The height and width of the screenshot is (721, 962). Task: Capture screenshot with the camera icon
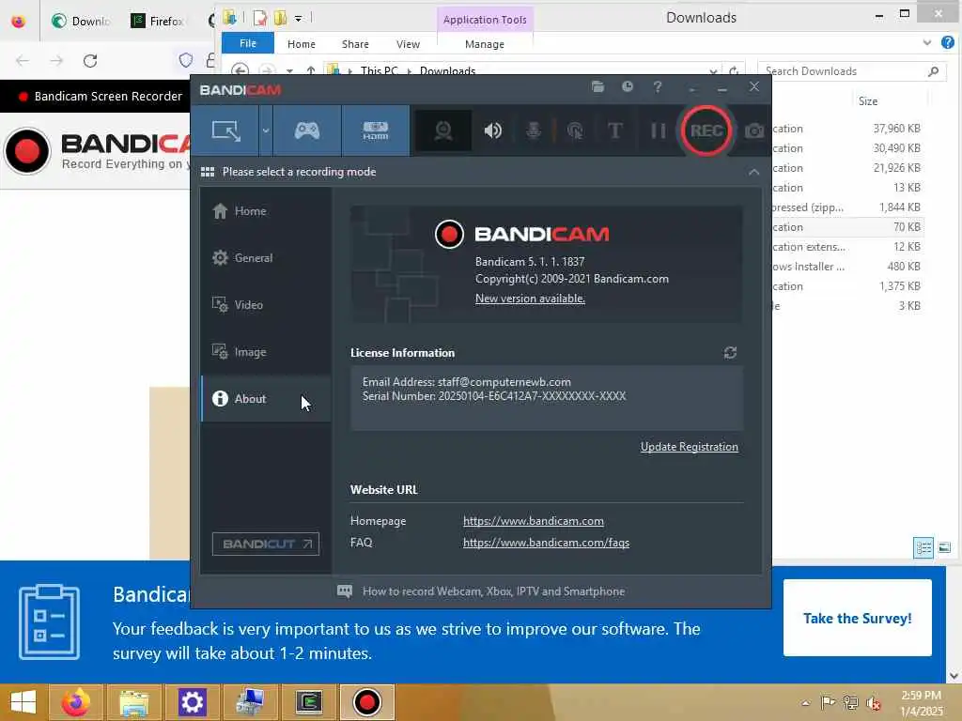pyautogui.click(x=754, y=130)
